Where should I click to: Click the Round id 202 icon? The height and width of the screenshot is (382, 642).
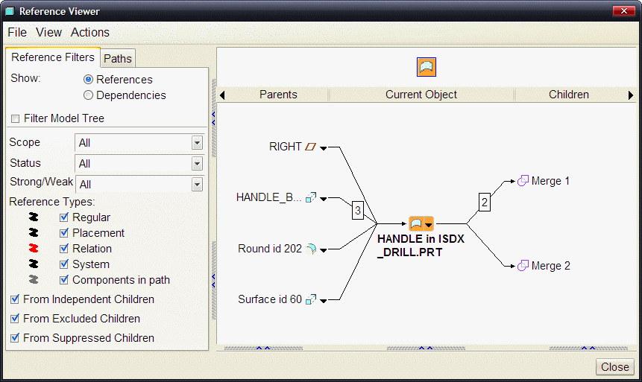(x=311, y=249)
